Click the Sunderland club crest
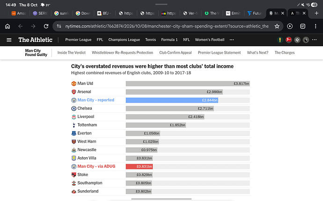The image size is (323, 201). 74,191
